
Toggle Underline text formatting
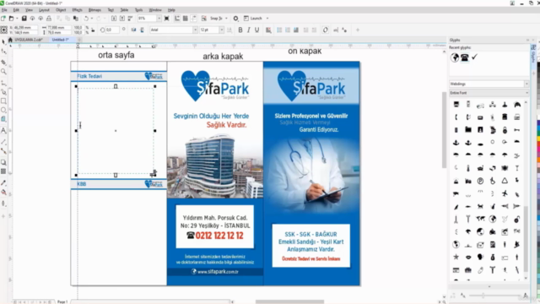click(x=256, y=30)
